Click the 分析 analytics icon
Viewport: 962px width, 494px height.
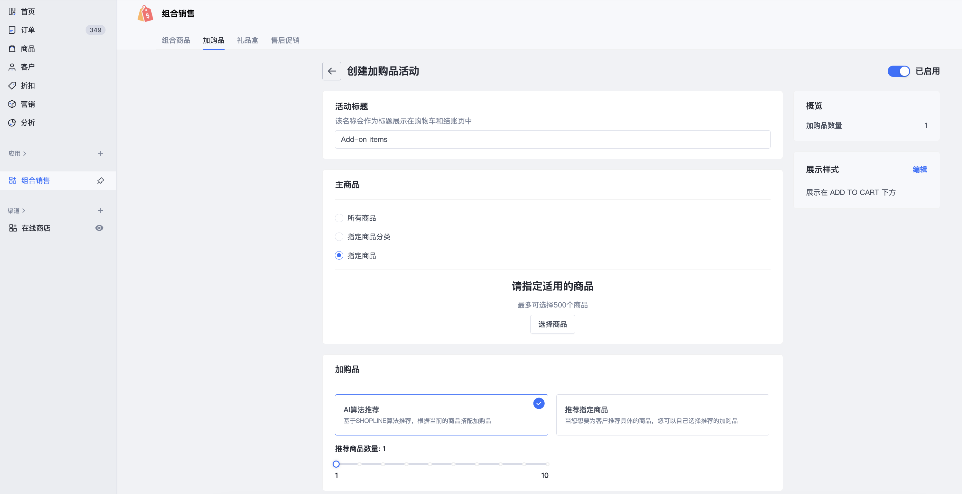coord(12,123)
